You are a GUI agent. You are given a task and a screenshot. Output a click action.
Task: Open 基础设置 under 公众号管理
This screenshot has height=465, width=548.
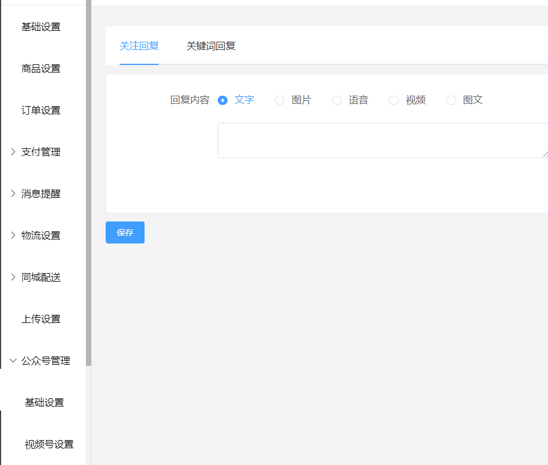point(44,402)
